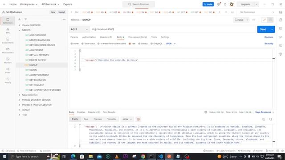Image resolution: width=285 pixels, height=160 pixels.
Task: Click the Save request button
Action: [239, 20]
